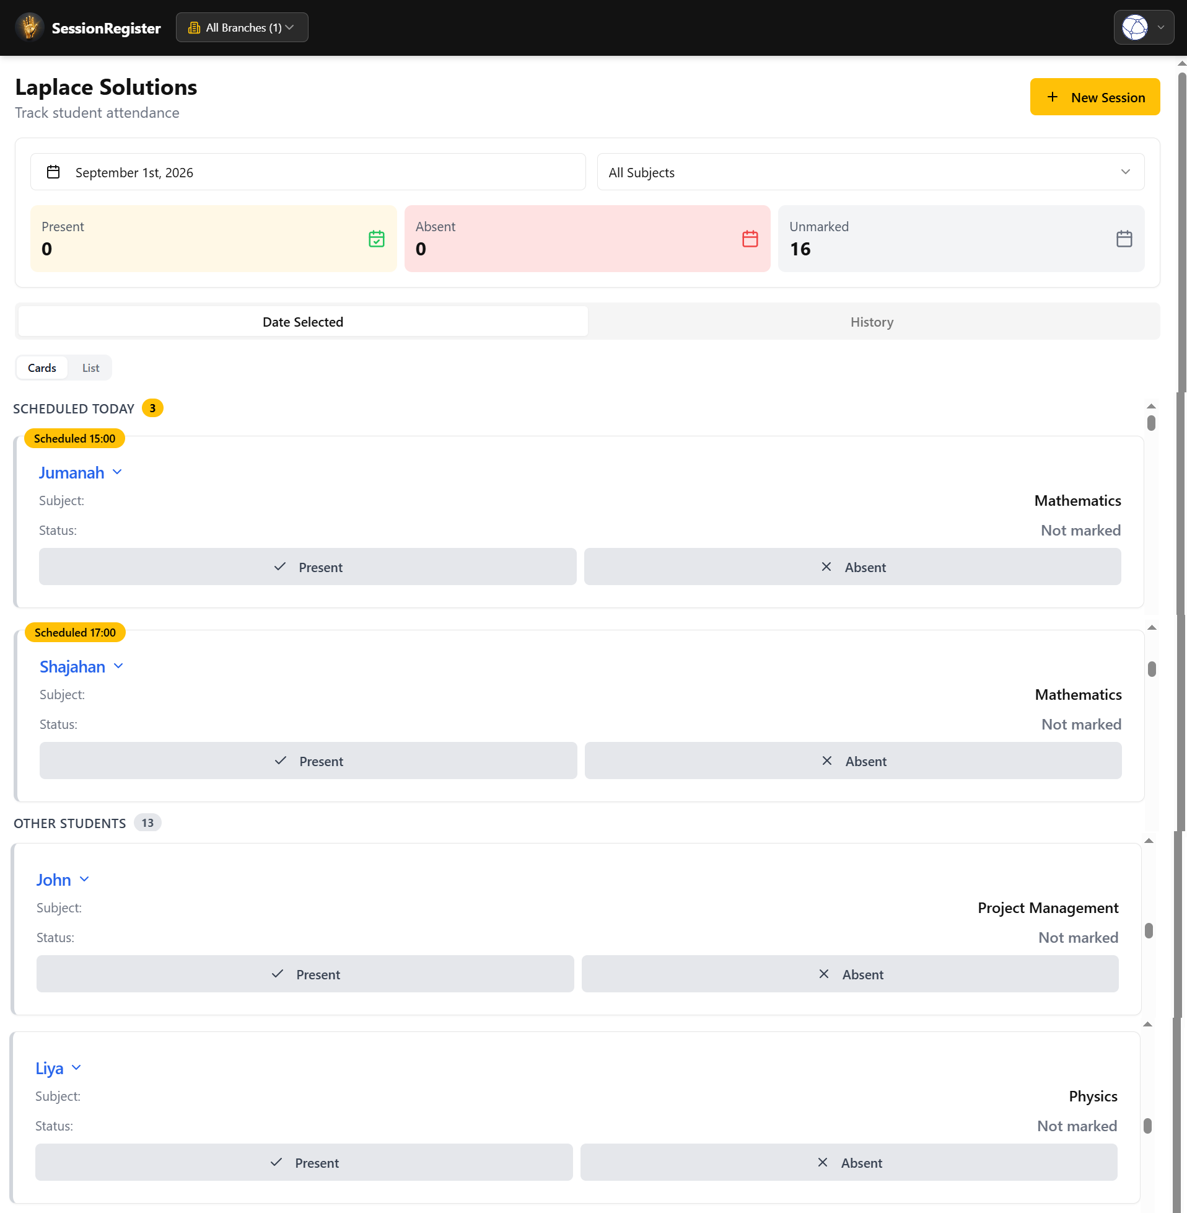Open Shajahan's student name link
Image resolution: width=1187 pixels, height=1213 pixels.
click(72, 667)
